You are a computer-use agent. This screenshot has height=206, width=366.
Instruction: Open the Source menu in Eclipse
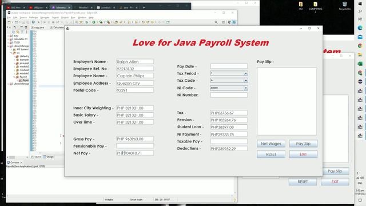23,18
